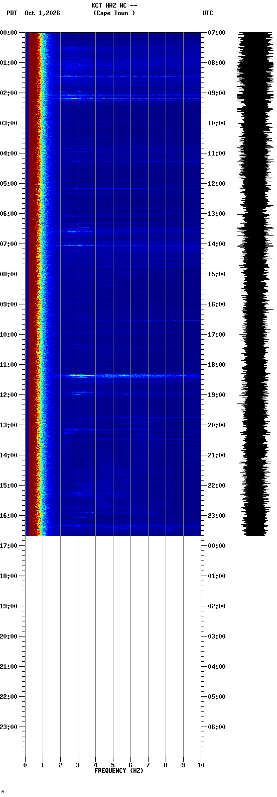Click the UTC '23:00' time label

pos(216,516)
